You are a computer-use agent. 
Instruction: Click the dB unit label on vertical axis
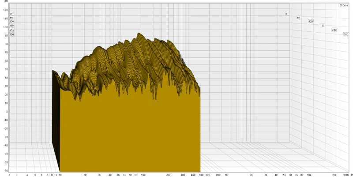(x=6, y=2)
